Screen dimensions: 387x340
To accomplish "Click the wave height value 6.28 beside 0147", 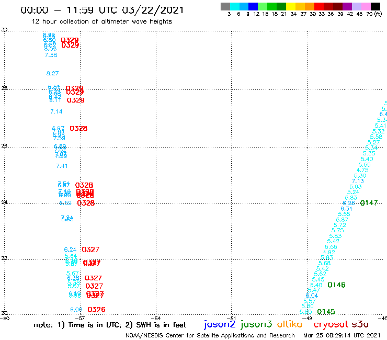I will (x=349, y=203).
